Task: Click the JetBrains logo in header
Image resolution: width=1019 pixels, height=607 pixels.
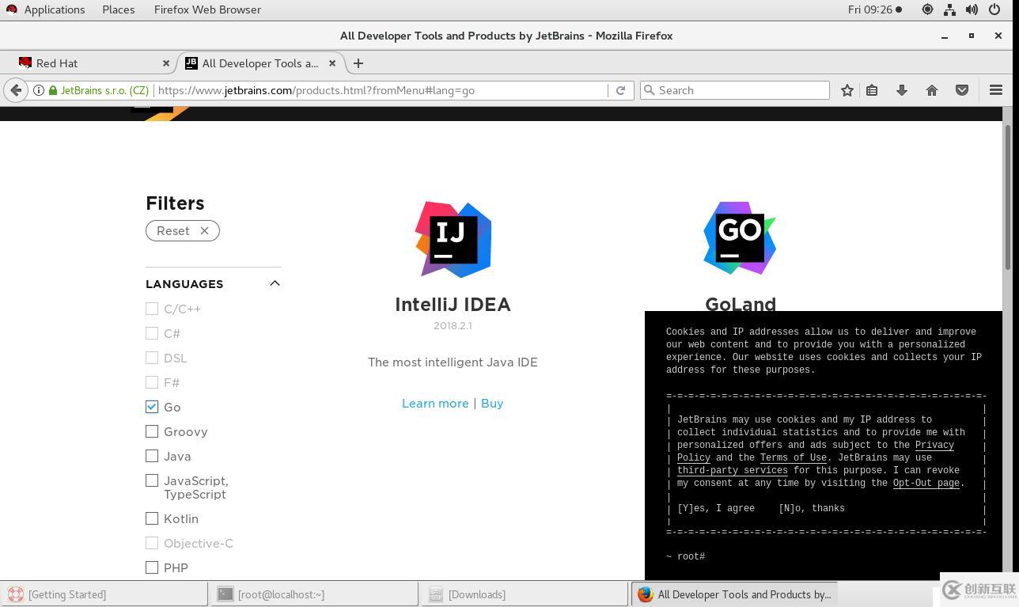Action: 158,113
